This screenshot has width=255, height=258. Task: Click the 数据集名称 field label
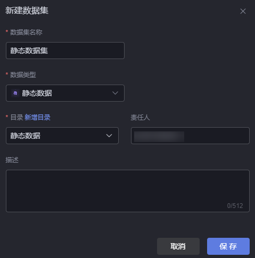(26, 32)
